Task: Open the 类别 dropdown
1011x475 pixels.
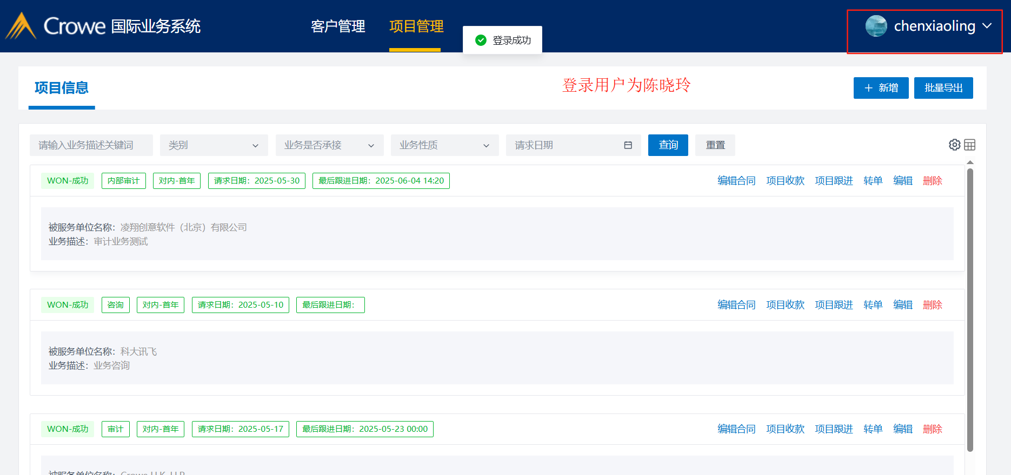Action: pos(214,145)
